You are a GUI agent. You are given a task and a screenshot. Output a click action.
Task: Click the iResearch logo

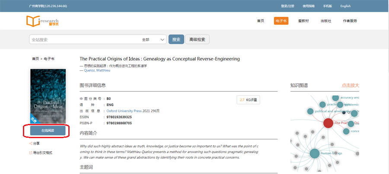pyautogui.click(x=42, y=21)
